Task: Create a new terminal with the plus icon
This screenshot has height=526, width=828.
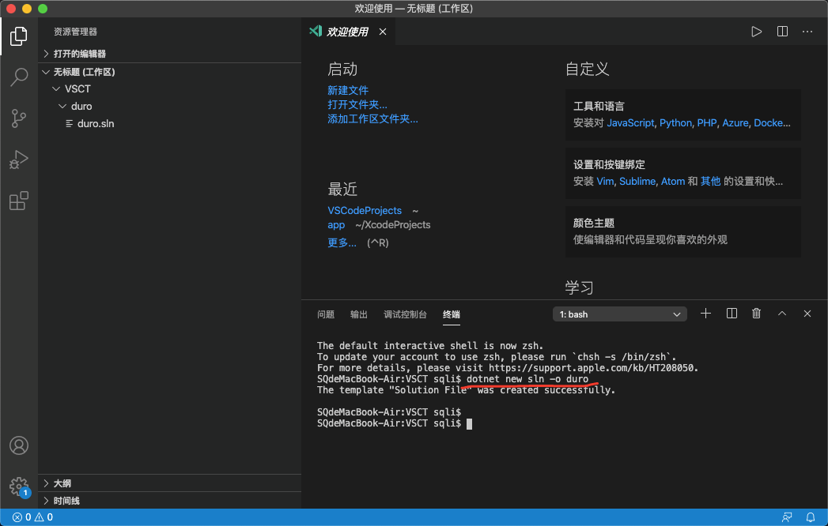Action: 705,314
